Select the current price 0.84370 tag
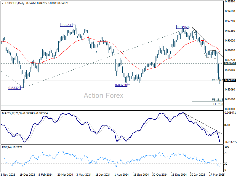The width and height of the screenshot is (237, 178). (230, 80)
